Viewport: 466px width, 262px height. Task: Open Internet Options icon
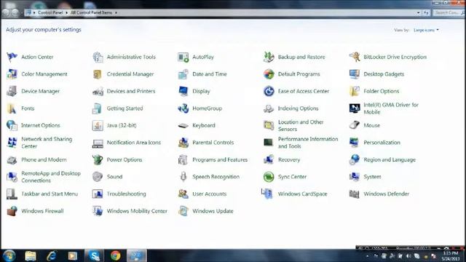(12, 125)
